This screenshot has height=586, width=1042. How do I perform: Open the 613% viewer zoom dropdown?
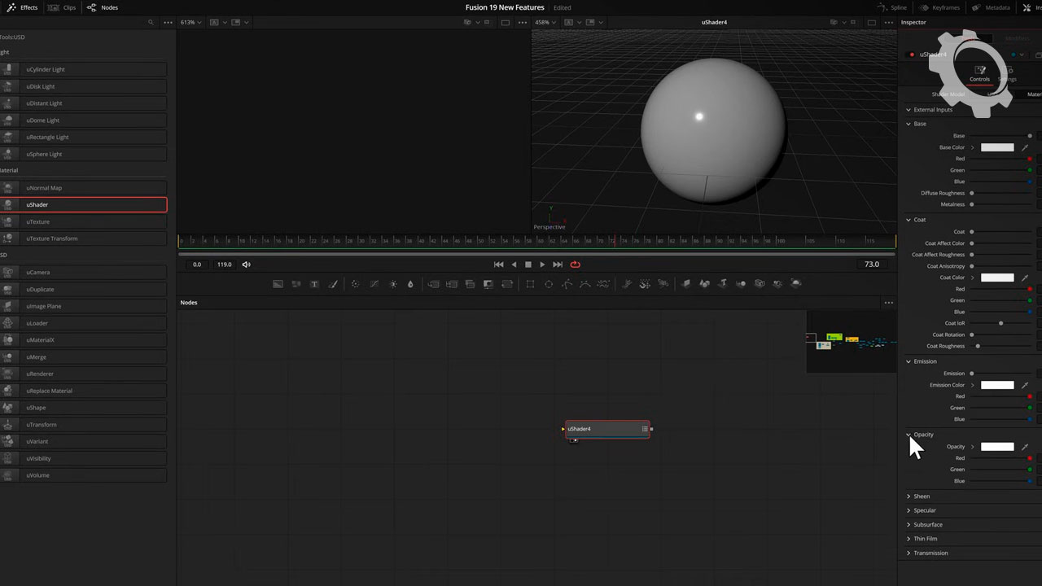190,23
